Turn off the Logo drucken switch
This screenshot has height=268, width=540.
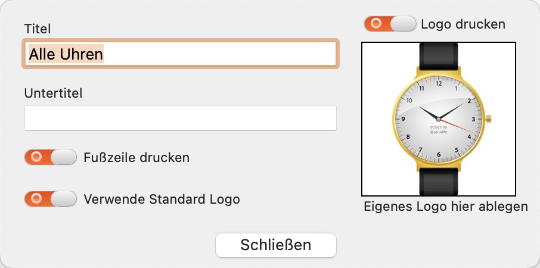pyautogui.click(x=390, y=24)
